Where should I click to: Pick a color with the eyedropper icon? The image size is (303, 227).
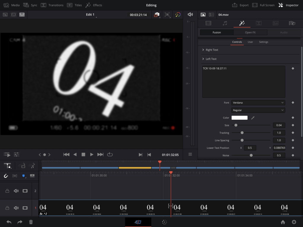coord(253,118)
